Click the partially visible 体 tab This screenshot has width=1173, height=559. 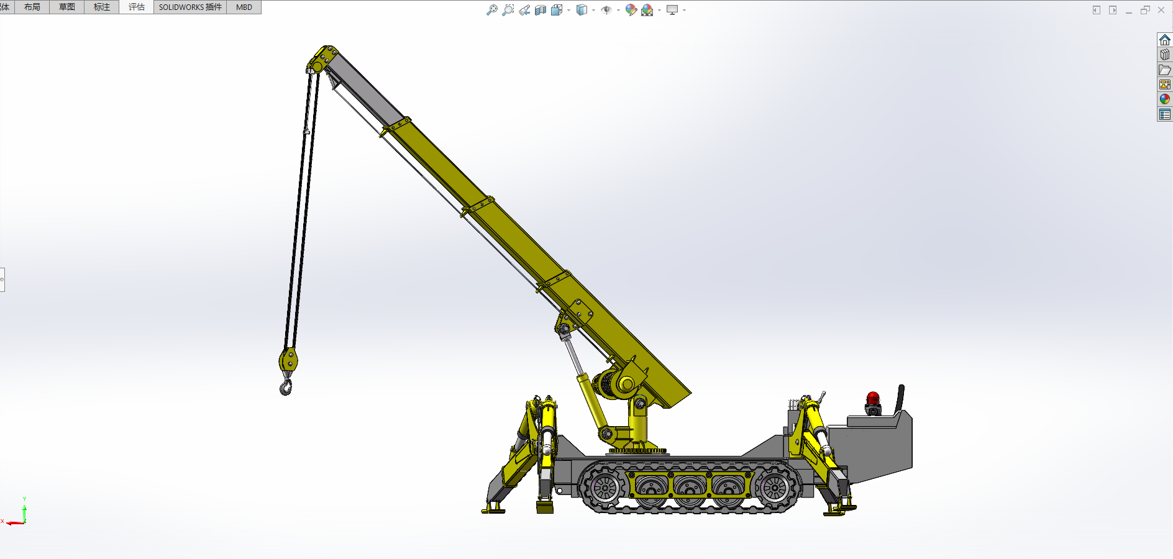pos(6,7)
